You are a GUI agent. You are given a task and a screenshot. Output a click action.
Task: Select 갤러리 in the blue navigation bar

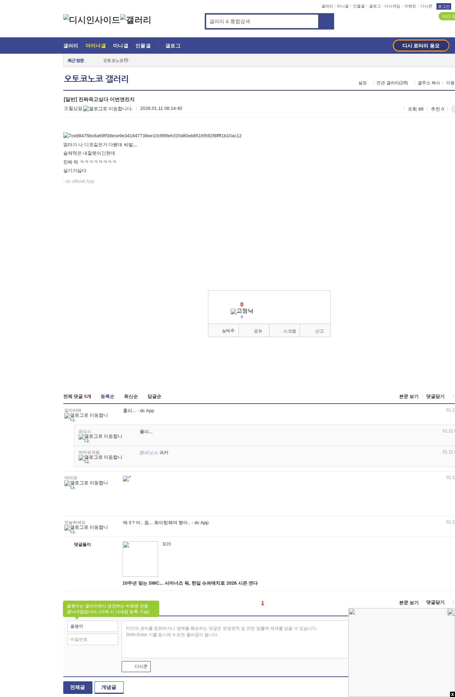click(x=71, y=46)
